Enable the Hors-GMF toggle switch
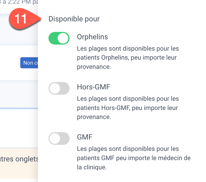The height and width of the screenshot is (182, 206). pos(59,88)
